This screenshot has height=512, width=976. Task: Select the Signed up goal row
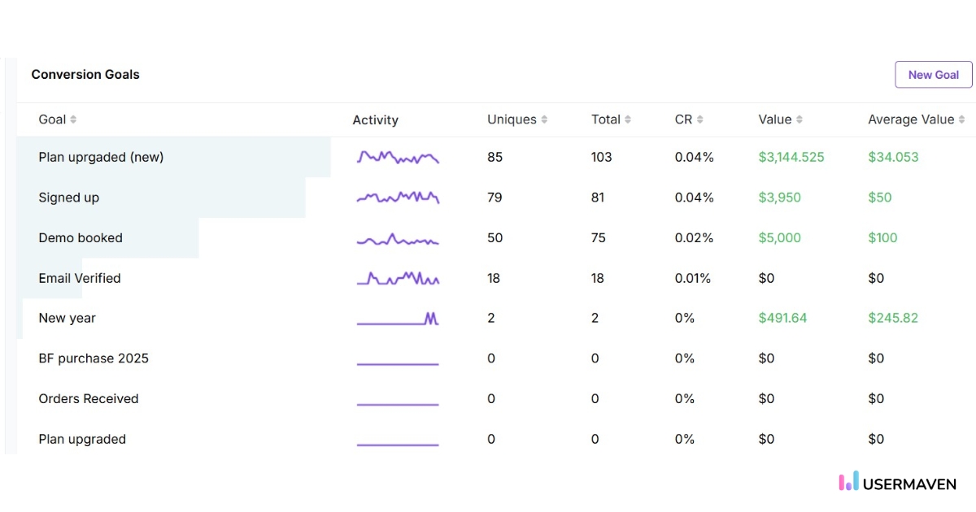pyautogui.click(x=68, y=197)
